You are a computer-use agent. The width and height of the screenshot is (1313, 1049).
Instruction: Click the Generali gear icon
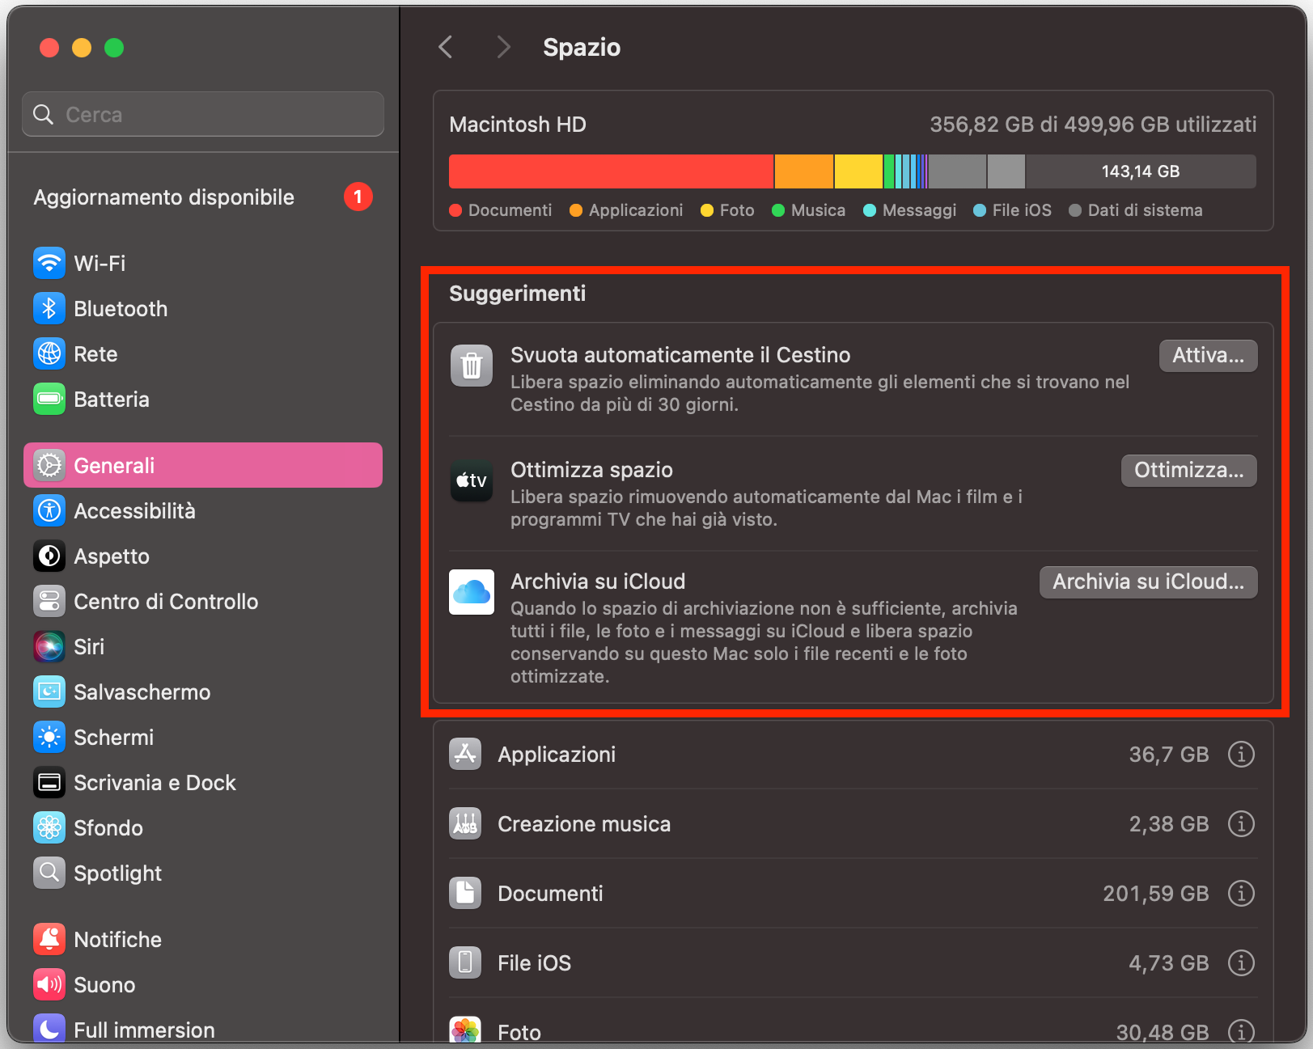coord(49,465)
